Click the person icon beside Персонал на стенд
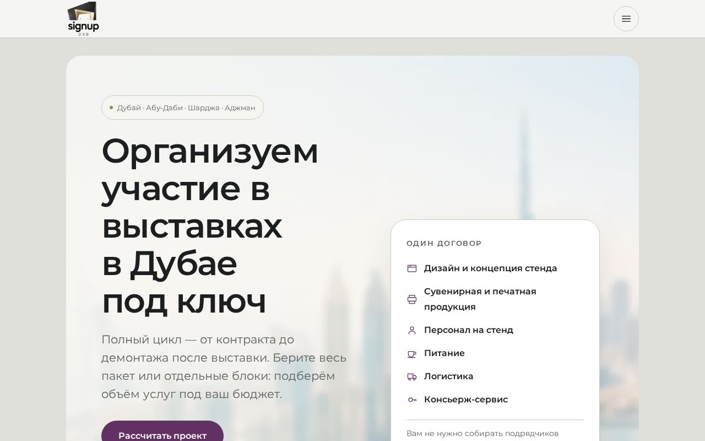 coord(412,330)
